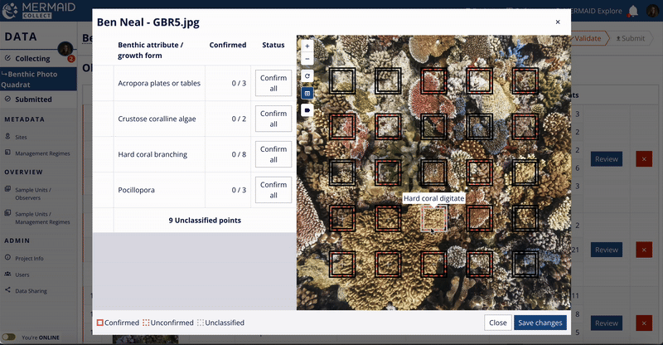663x345 pixels.
Task: Click the Status column header
Action: 273,45
